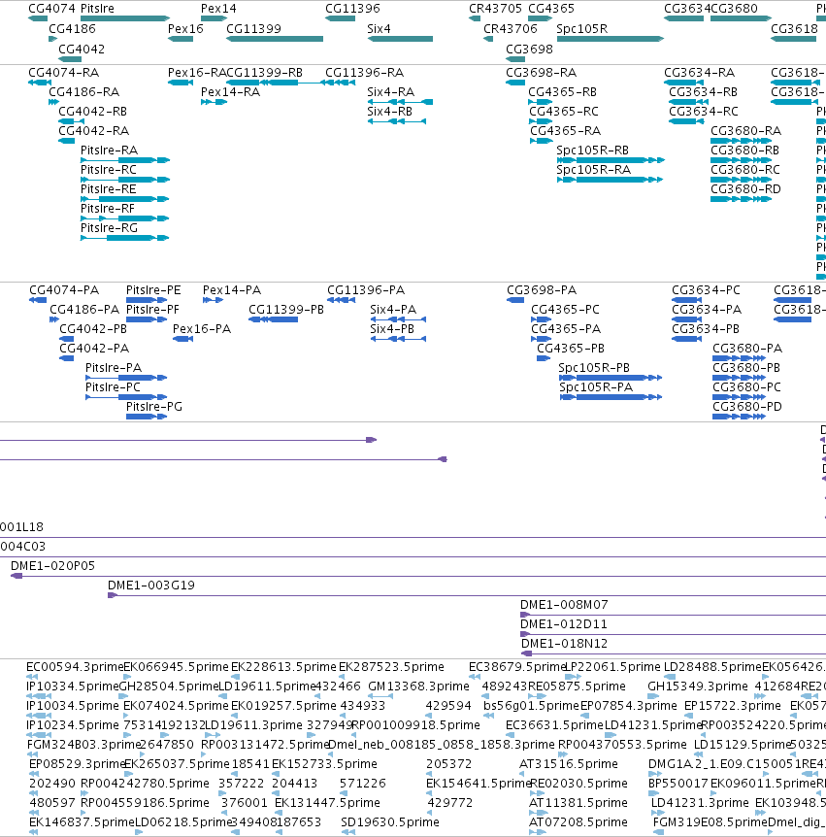Image resolution: width=826 pixels, height=837 pixels.
Task: Select protein Six4-PB
Action: point(398,339)
